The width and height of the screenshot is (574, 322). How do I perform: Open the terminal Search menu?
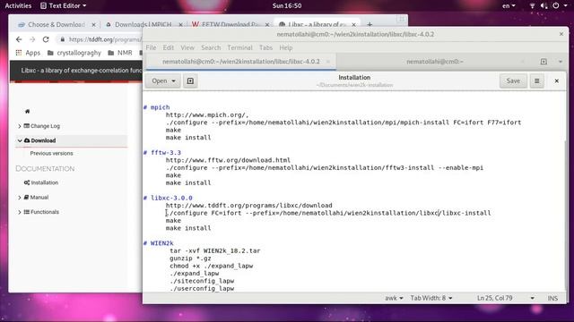click(x=211, y=47)
